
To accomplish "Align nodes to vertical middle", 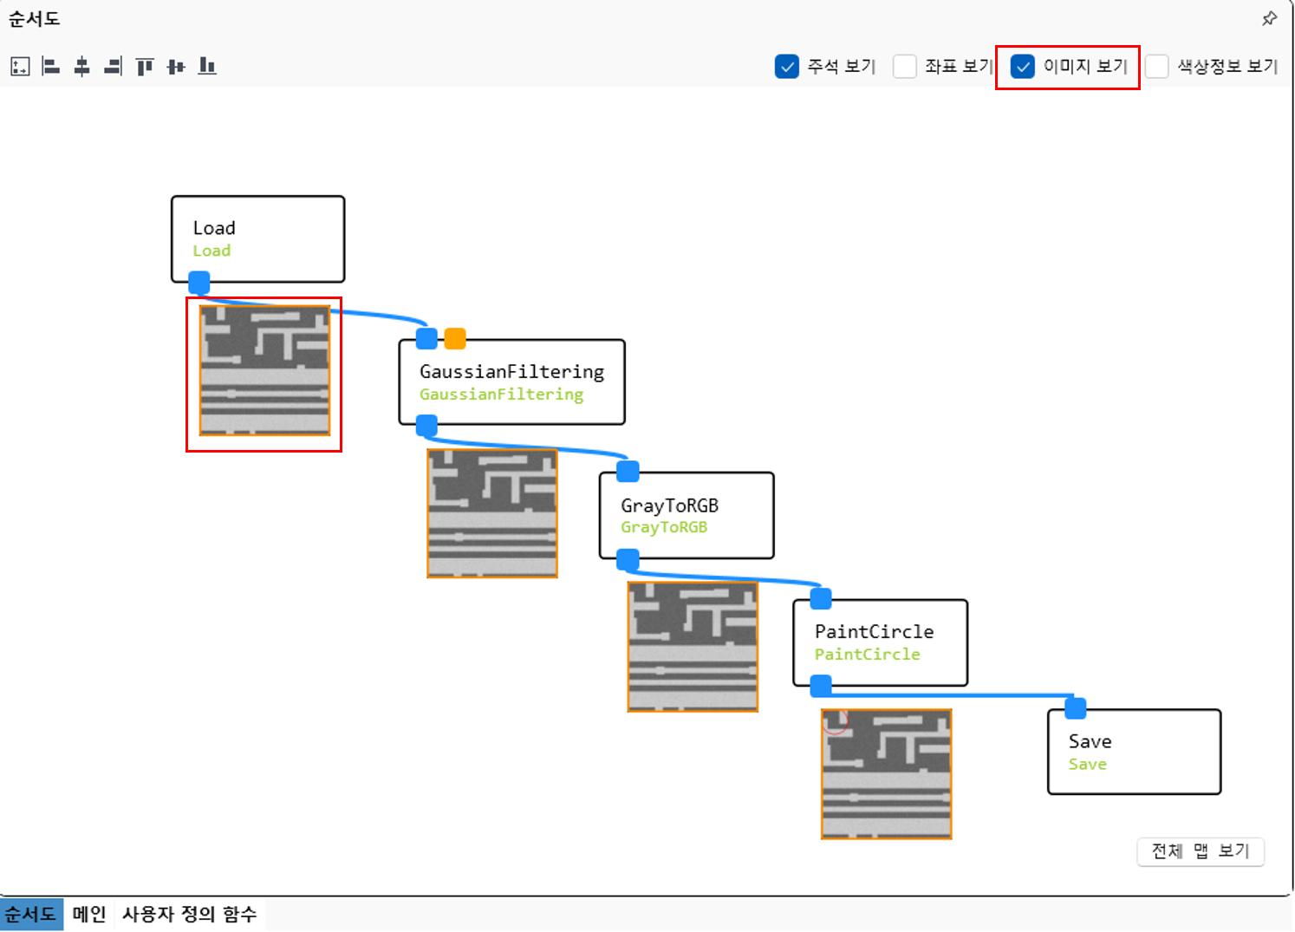I will click(x=176, y=67).
